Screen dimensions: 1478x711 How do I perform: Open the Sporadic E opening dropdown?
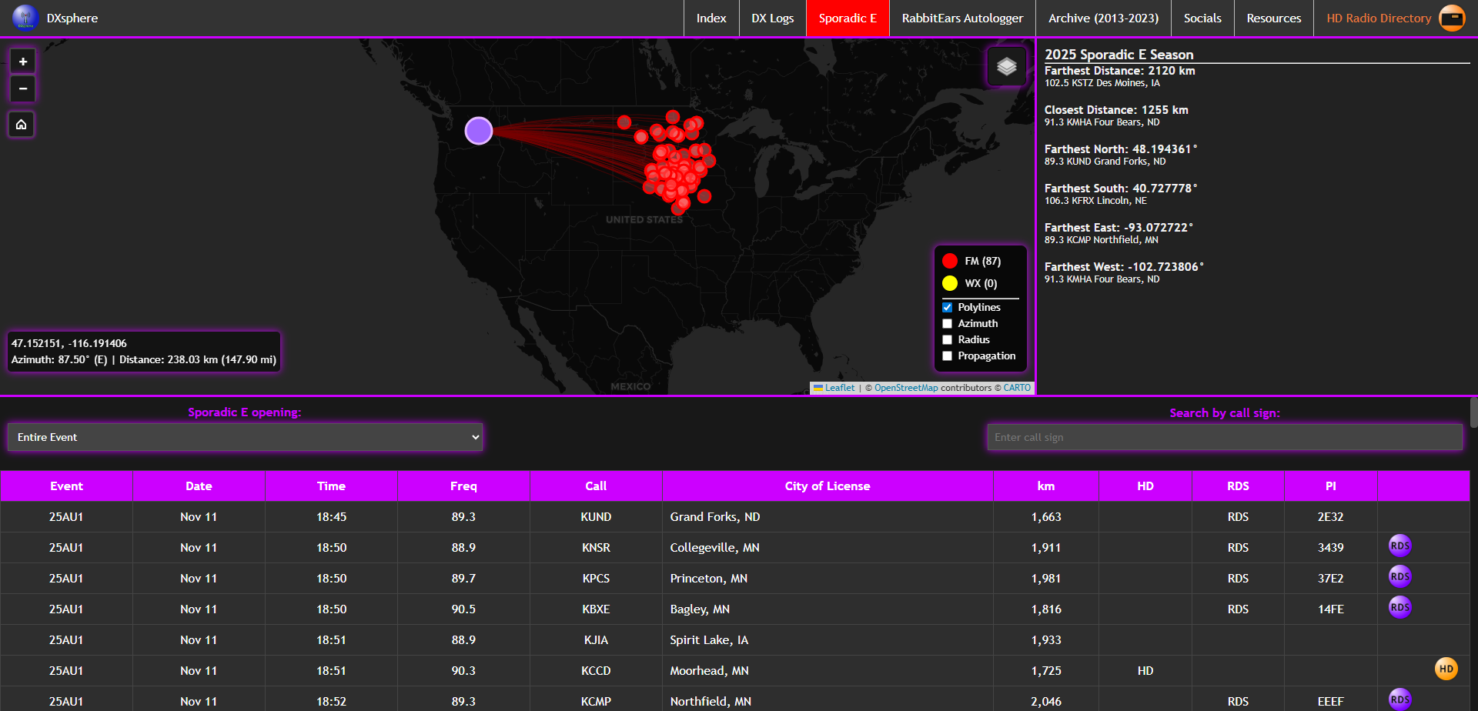click(x=245, y=437)
